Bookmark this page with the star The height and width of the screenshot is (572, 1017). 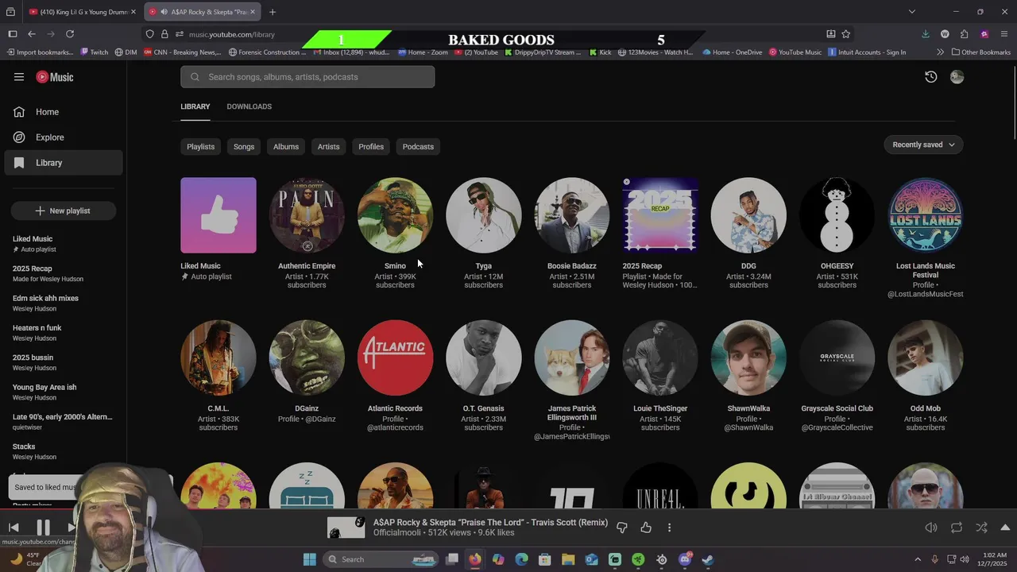(846, 34)
